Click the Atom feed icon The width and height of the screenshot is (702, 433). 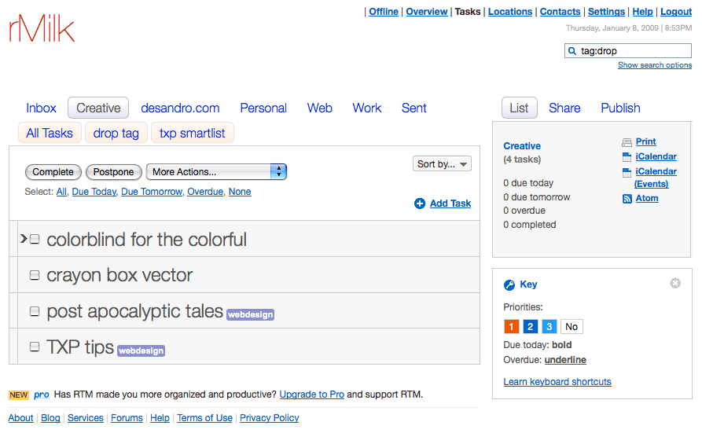pyautogui.click(x=627, y=199)
